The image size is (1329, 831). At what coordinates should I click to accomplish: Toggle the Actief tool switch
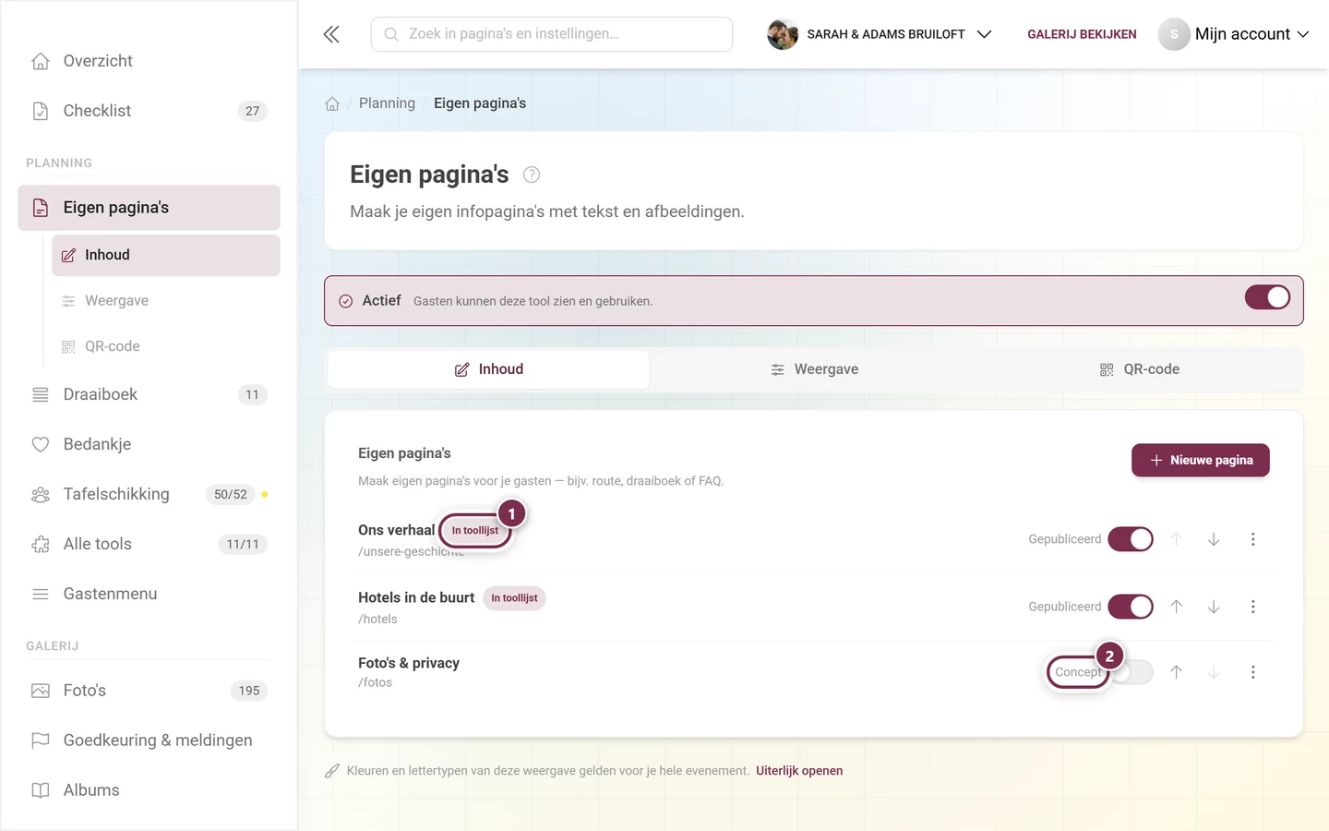point(1267,297)
